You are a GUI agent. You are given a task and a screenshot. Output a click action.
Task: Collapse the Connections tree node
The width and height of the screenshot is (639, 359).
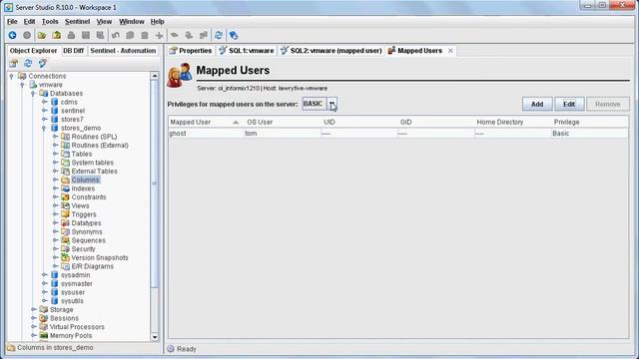click(x=11, y=76)
